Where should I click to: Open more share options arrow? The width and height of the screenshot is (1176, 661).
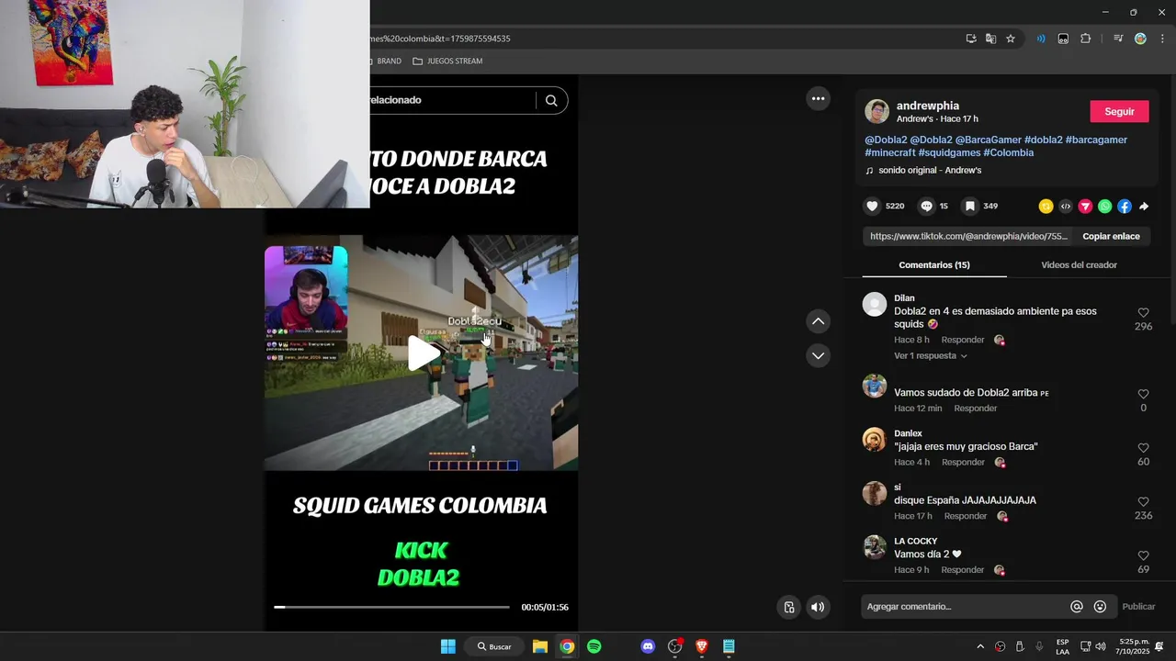click(1144, 207)
